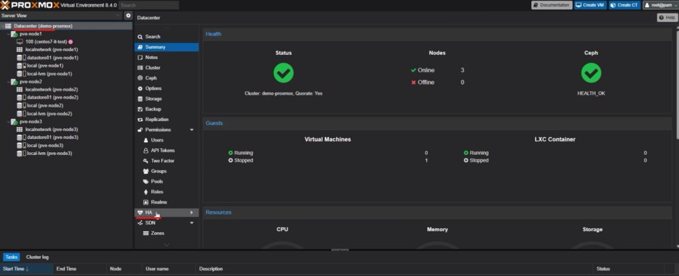The height and width of the screenshot is (276, 679).
Task: Open datastore01 (pve-node2)
Action: pos(52,97)
